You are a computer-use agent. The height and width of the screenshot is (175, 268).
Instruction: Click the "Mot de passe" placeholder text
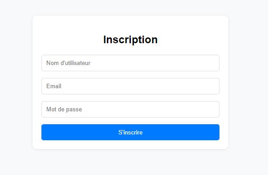64,110
